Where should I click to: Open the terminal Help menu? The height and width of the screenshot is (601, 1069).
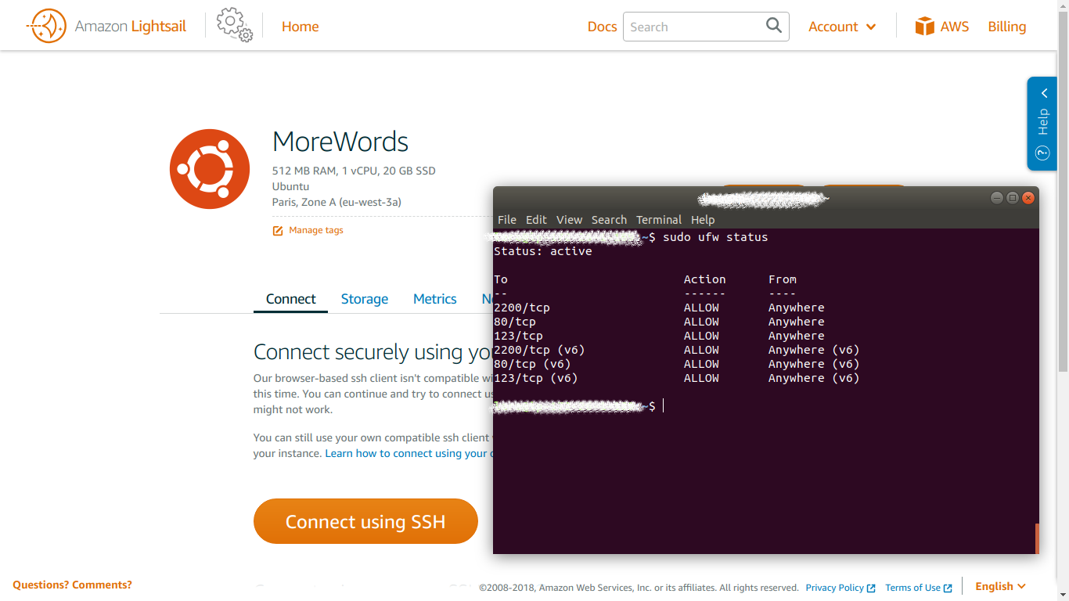pos(703,220)
